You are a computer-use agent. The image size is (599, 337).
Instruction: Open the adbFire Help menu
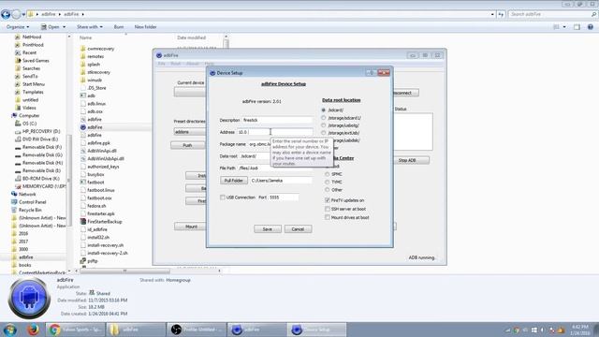coord(209,64)
